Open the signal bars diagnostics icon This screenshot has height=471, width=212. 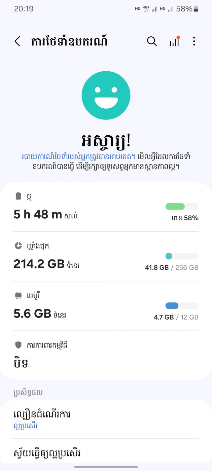point(174,41)
